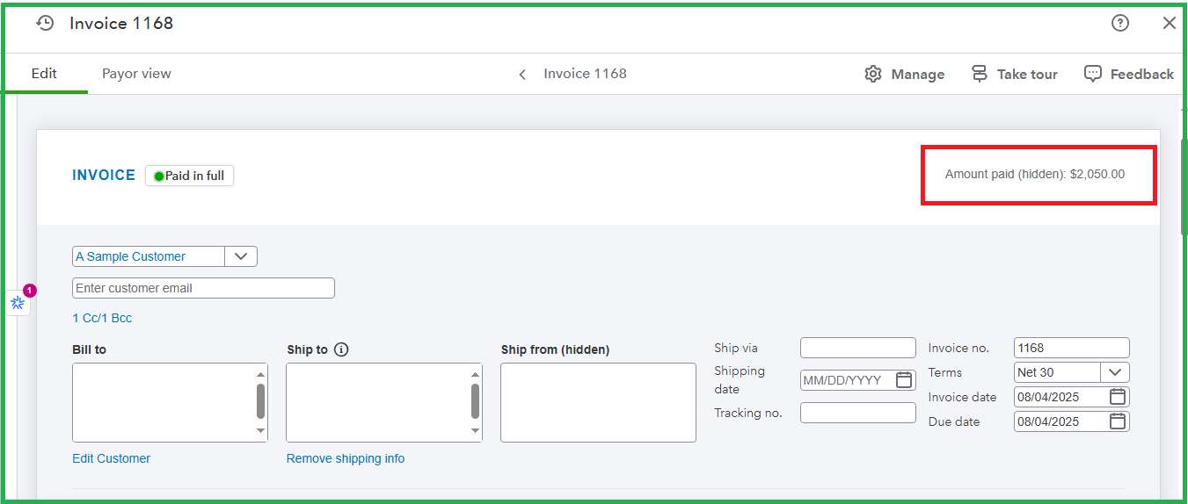Image resolution: width=1188 pixels, height=504 pixels.
Task: Click the sparkle assistant icon with badge
Action: [18, 302]
